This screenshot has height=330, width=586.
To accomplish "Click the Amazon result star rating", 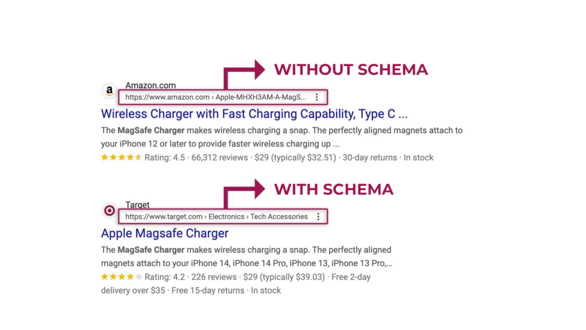I will point(121,158).
